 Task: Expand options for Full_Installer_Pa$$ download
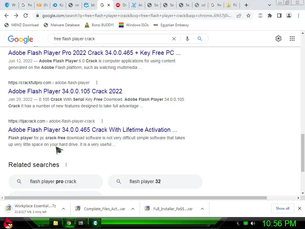(202, 209)
